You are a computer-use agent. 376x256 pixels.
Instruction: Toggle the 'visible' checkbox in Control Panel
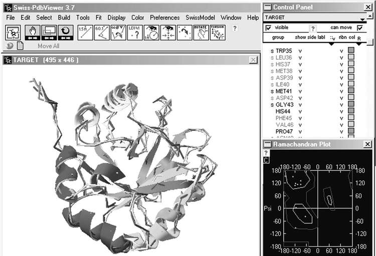(268, 28)
